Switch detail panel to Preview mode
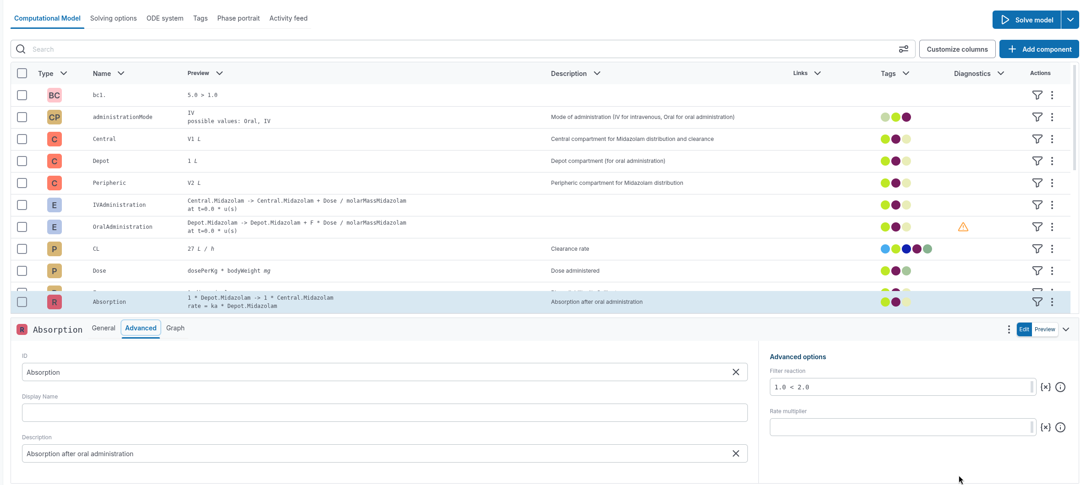 pos(1044,329)
